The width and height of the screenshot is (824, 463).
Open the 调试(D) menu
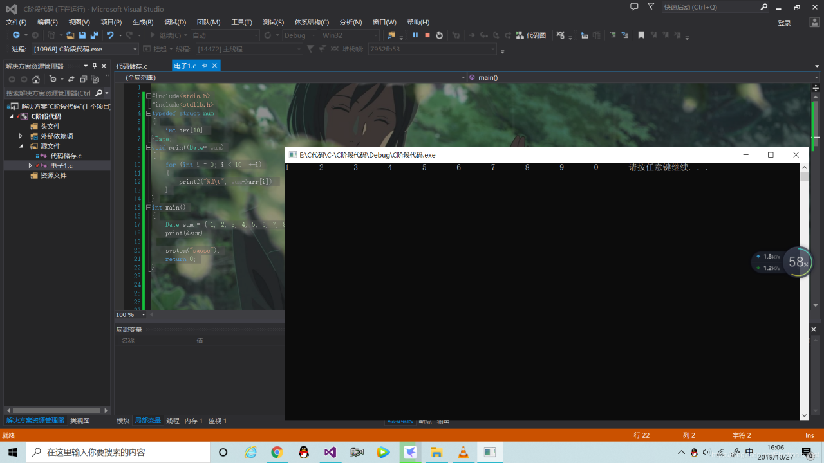(175, 22)
